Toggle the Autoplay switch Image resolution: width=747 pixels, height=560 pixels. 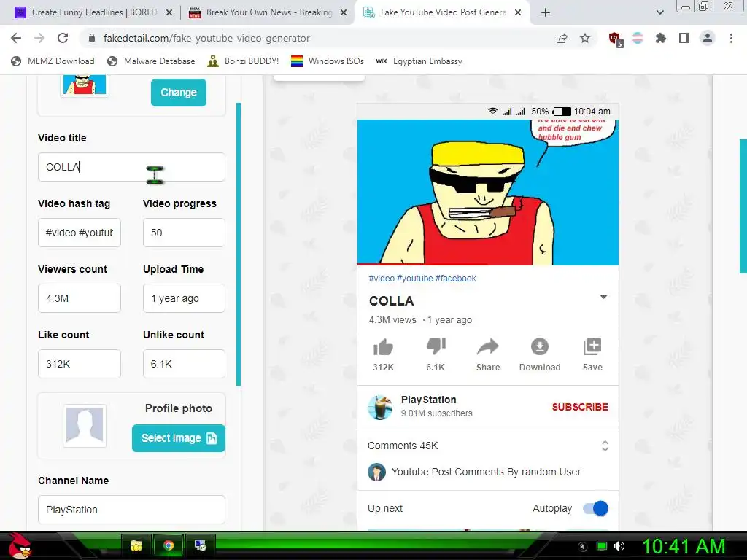[x=596, y=508]
